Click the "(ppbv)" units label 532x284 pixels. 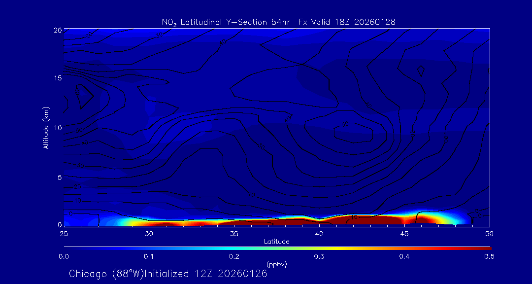pos(276,265)
